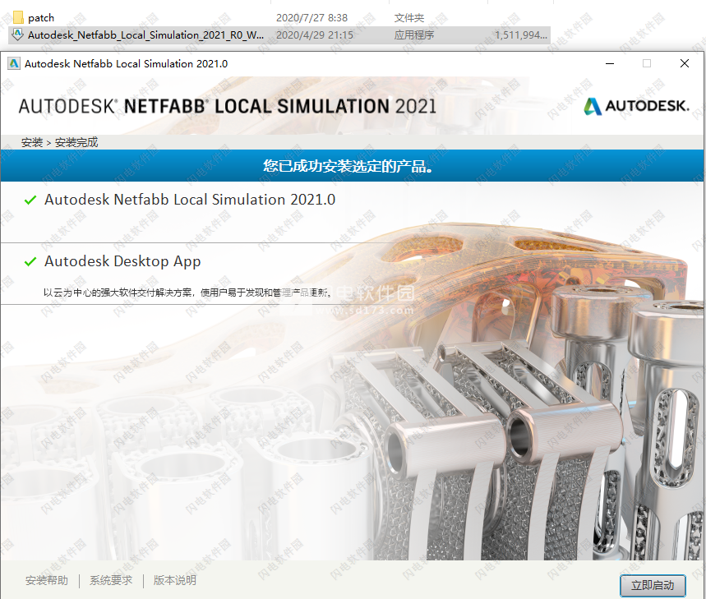
Task: Click the patch folder name
Action: 41,18
